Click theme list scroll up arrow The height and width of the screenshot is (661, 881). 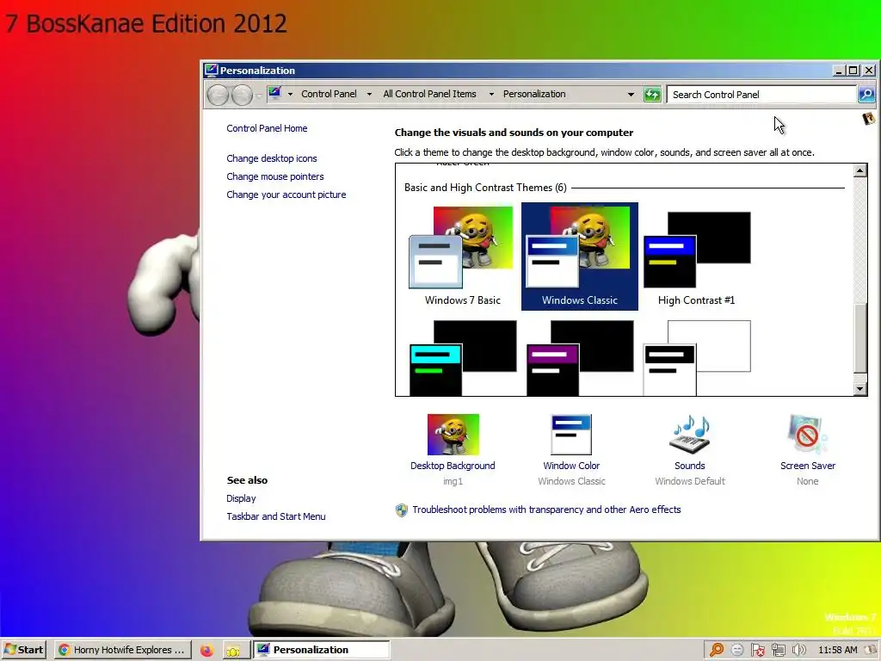pos(859,170)
